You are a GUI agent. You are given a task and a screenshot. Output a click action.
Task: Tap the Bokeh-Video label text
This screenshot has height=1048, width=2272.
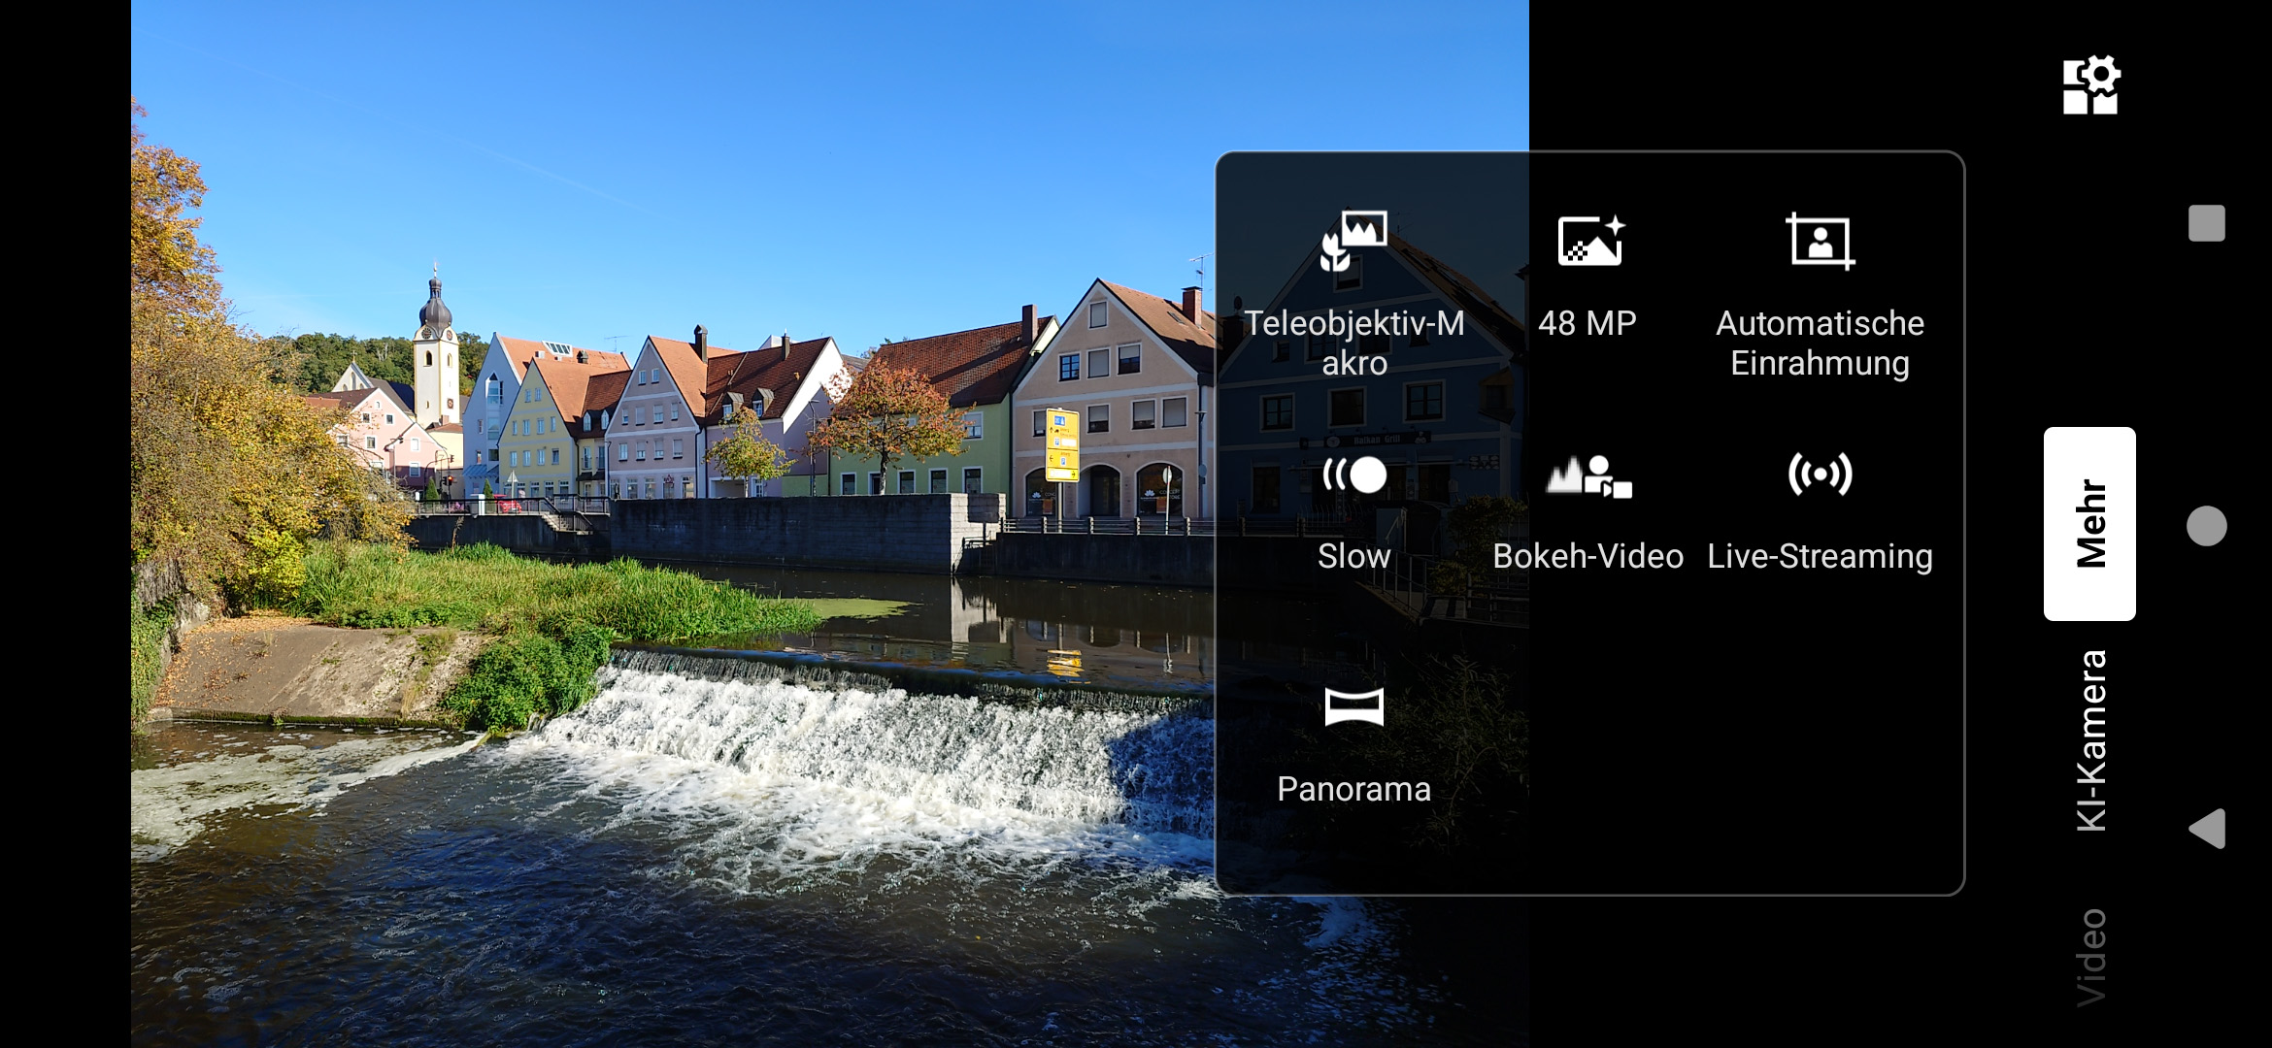[1588, 556]
